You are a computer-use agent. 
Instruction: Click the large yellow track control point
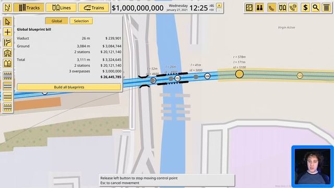pos(240,74)
